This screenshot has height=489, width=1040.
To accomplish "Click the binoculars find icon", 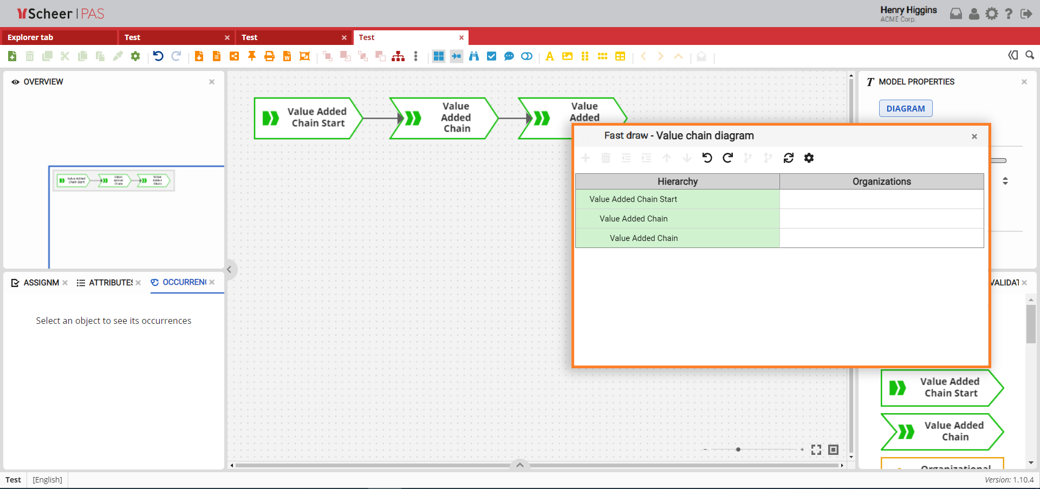I will (x=474, y=56).
